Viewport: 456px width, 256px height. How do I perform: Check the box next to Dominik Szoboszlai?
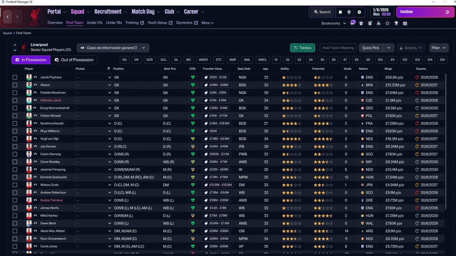click(15, 177)
